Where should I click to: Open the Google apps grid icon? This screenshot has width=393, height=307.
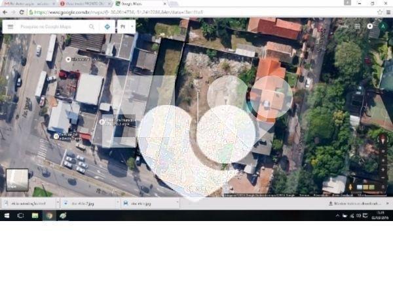point(357,26)
